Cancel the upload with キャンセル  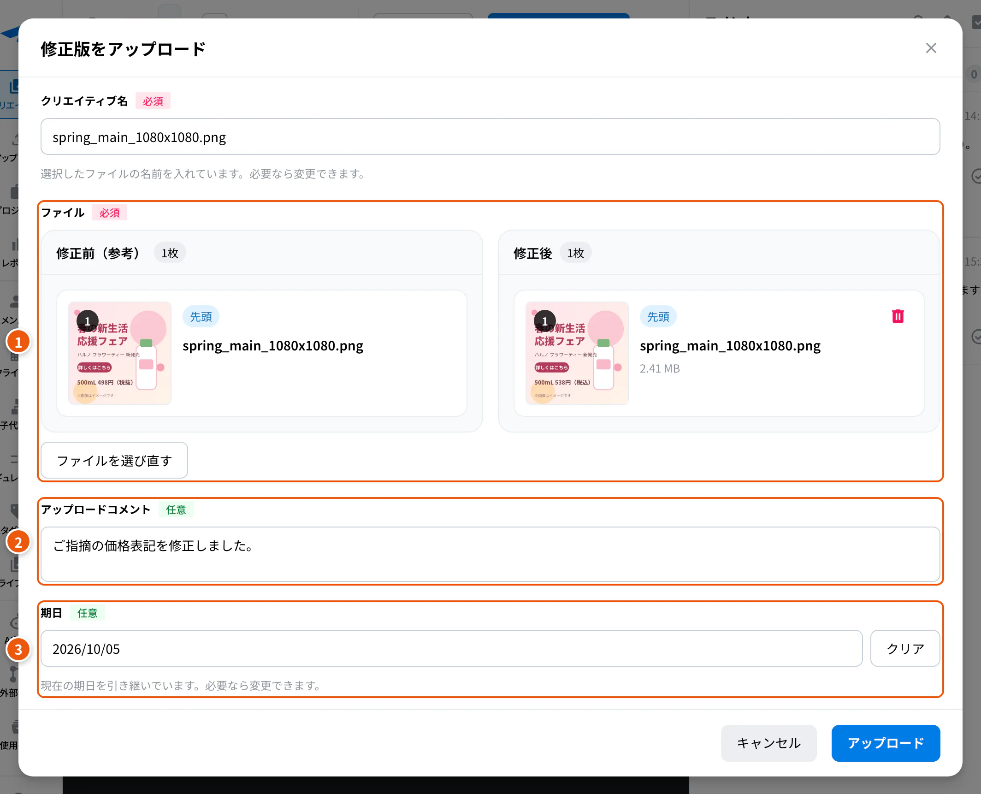pos(768,743)
